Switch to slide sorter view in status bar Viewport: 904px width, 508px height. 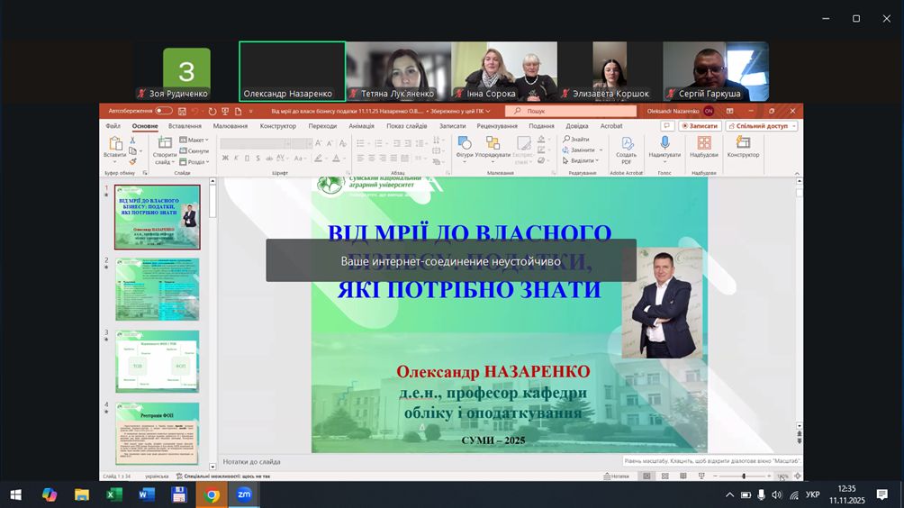pos(665,476)
